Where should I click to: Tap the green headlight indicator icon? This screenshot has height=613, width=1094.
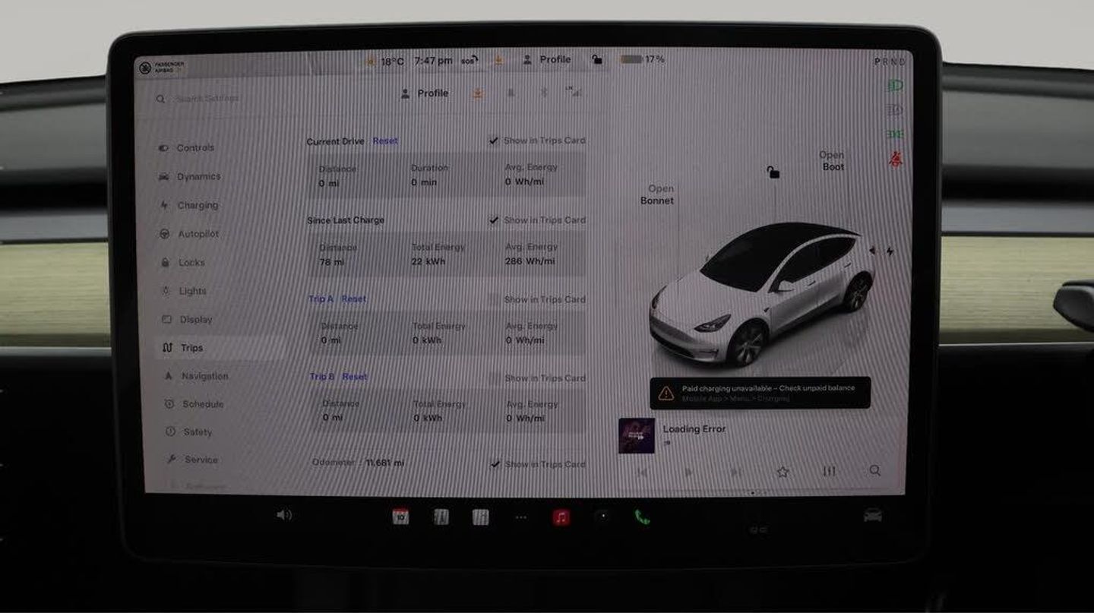click(x=895, y=86)
